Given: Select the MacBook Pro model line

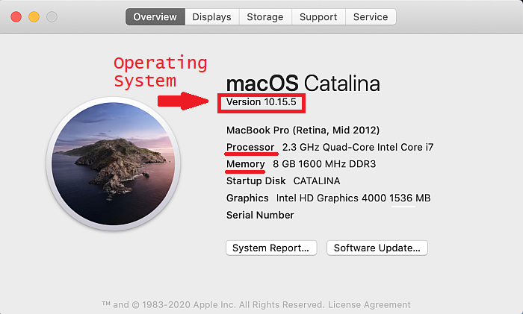Looking at the screenshot, I should tap(303, 130).
